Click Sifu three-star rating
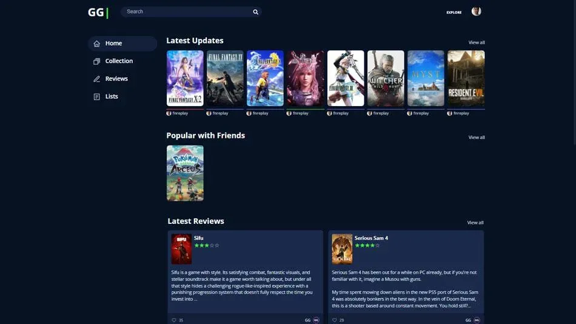This screenshot has width=576, height=324. click(206, 245)
